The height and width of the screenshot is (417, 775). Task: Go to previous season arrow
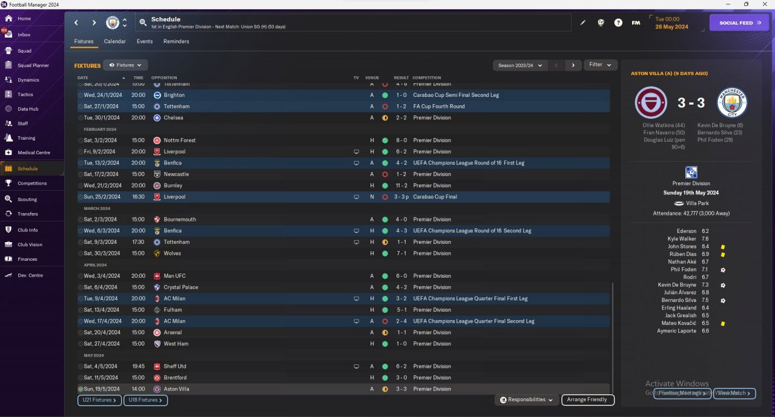coord(557,65)
